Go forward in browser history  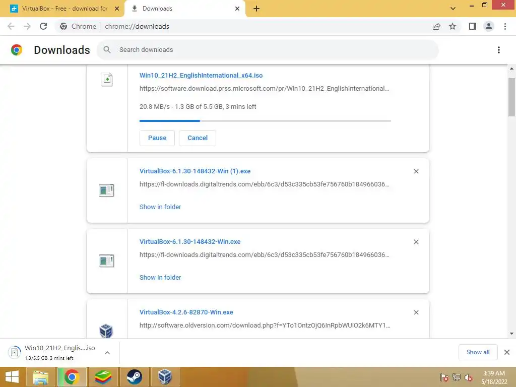[x=27, y=26]
